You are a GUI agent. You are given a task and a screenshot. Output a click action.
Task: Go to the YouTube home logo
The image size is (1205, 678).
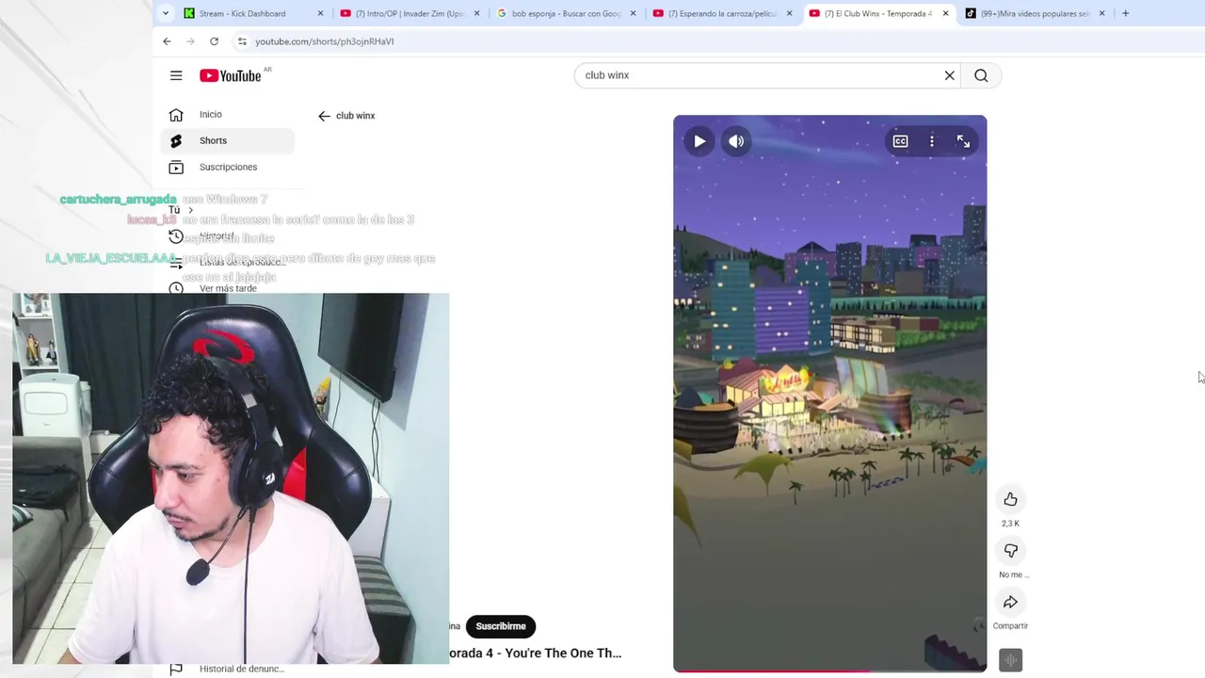tap(231, 75)
